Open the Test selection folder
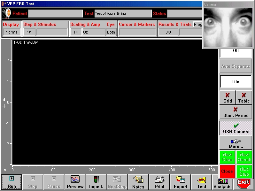This screenshot has height=191, width=255. [202, 182]
